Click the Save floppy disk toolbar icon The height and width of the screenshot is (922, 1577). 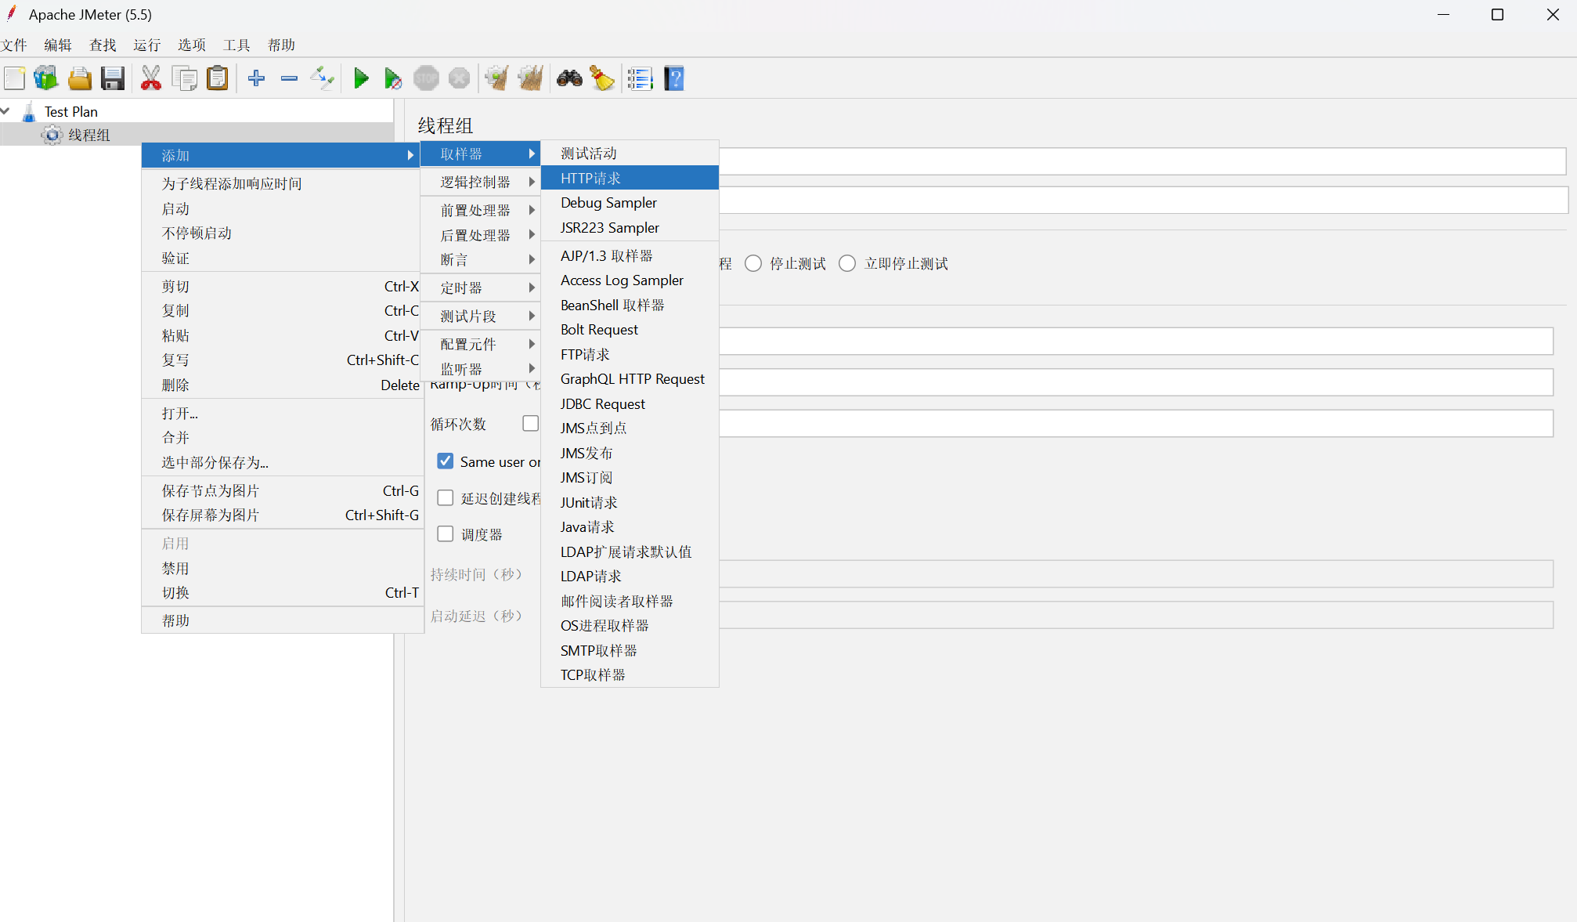113,78
